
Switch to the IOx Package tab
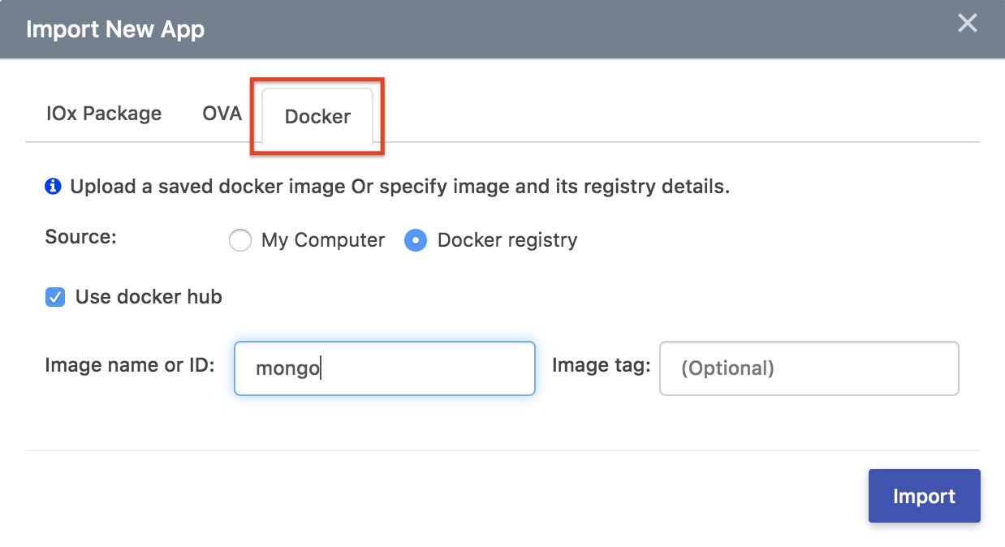pos(104,114)
